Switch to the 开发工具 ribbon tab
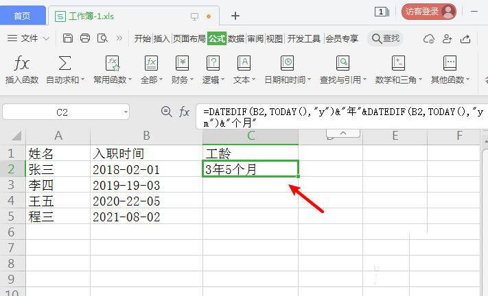Screen dimensions: 488x296 304,39
